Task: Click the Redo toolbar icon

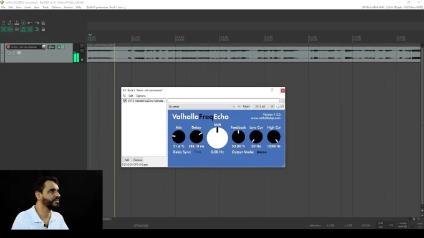Action: 37,23
